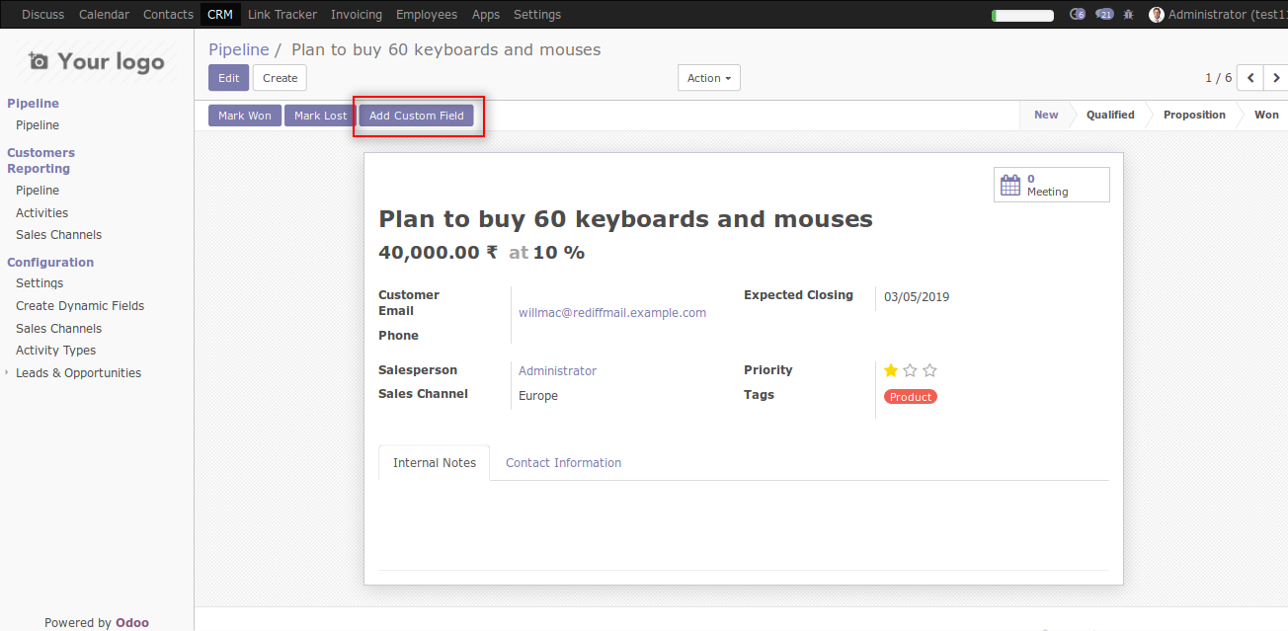Screen dimensions: 1288x631
Task: Switch to the Internal Notes tab
Action: [435, 462]
